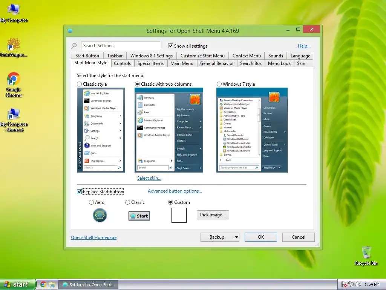Select the Windows 7 style radio button
This screenshot has height=290, width=386.
[x=219, y=84]
